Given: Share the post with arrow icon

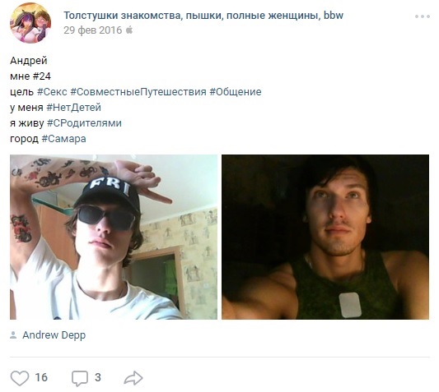Looking at the screenshot, I should (x=133, y=378).
